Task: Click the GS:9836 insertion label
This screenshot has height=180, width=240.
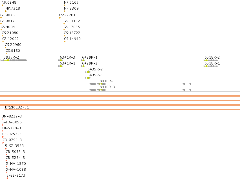Action: pos(8,15)
